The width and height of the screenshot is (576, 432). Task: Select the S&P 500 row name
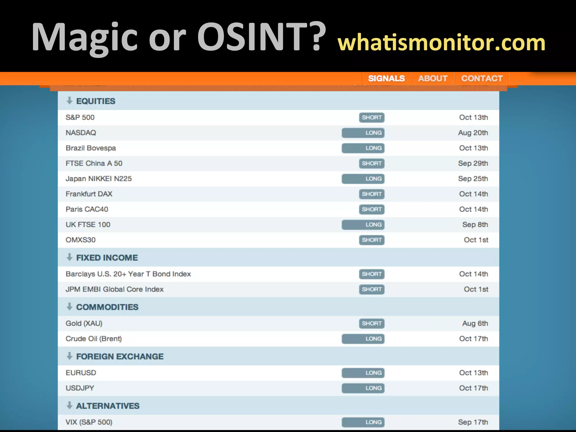point(80,118)
